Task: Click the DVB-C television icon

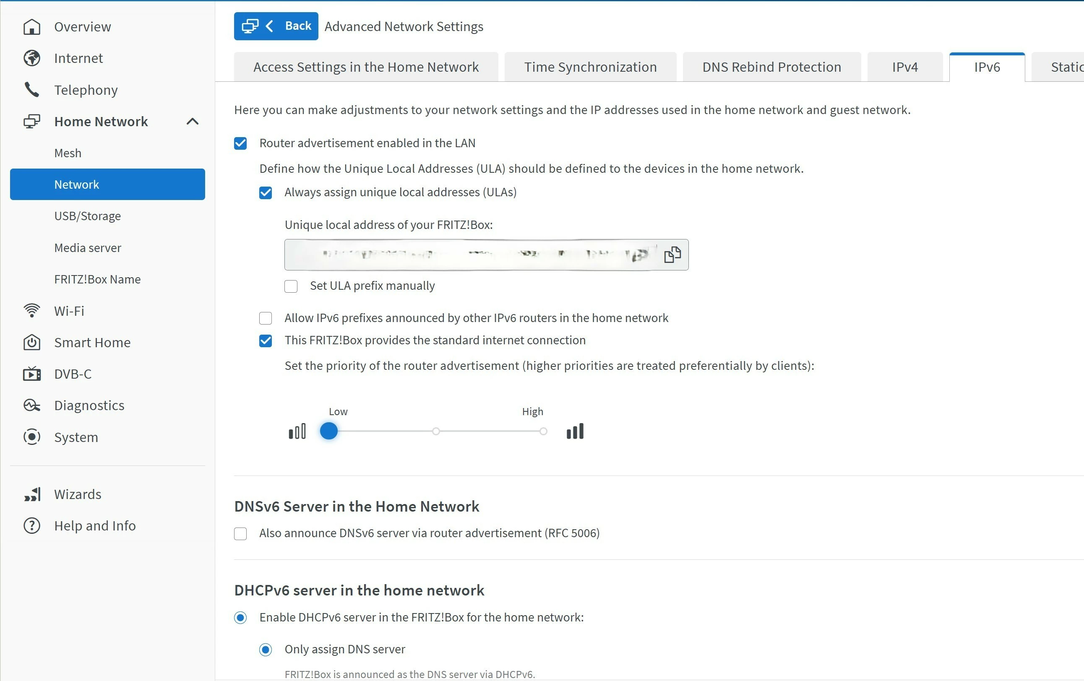Action: (31, 374)
